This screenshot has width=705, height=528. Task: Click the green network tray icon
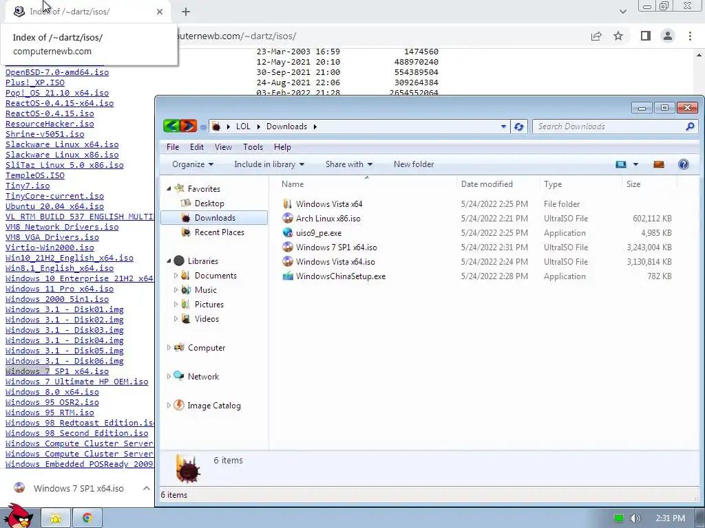pyautogui.click(x=619, y=518)
